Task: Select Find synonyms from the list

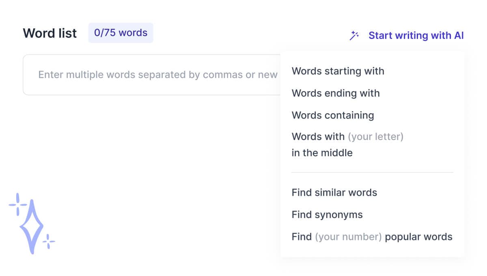Action: [327, 214]
